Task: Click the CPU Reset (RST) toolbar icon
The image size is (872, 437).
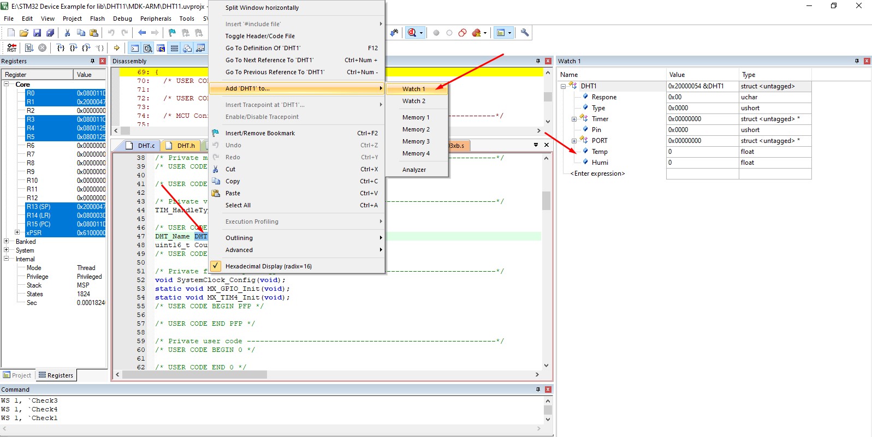Action: pos(11,48)
